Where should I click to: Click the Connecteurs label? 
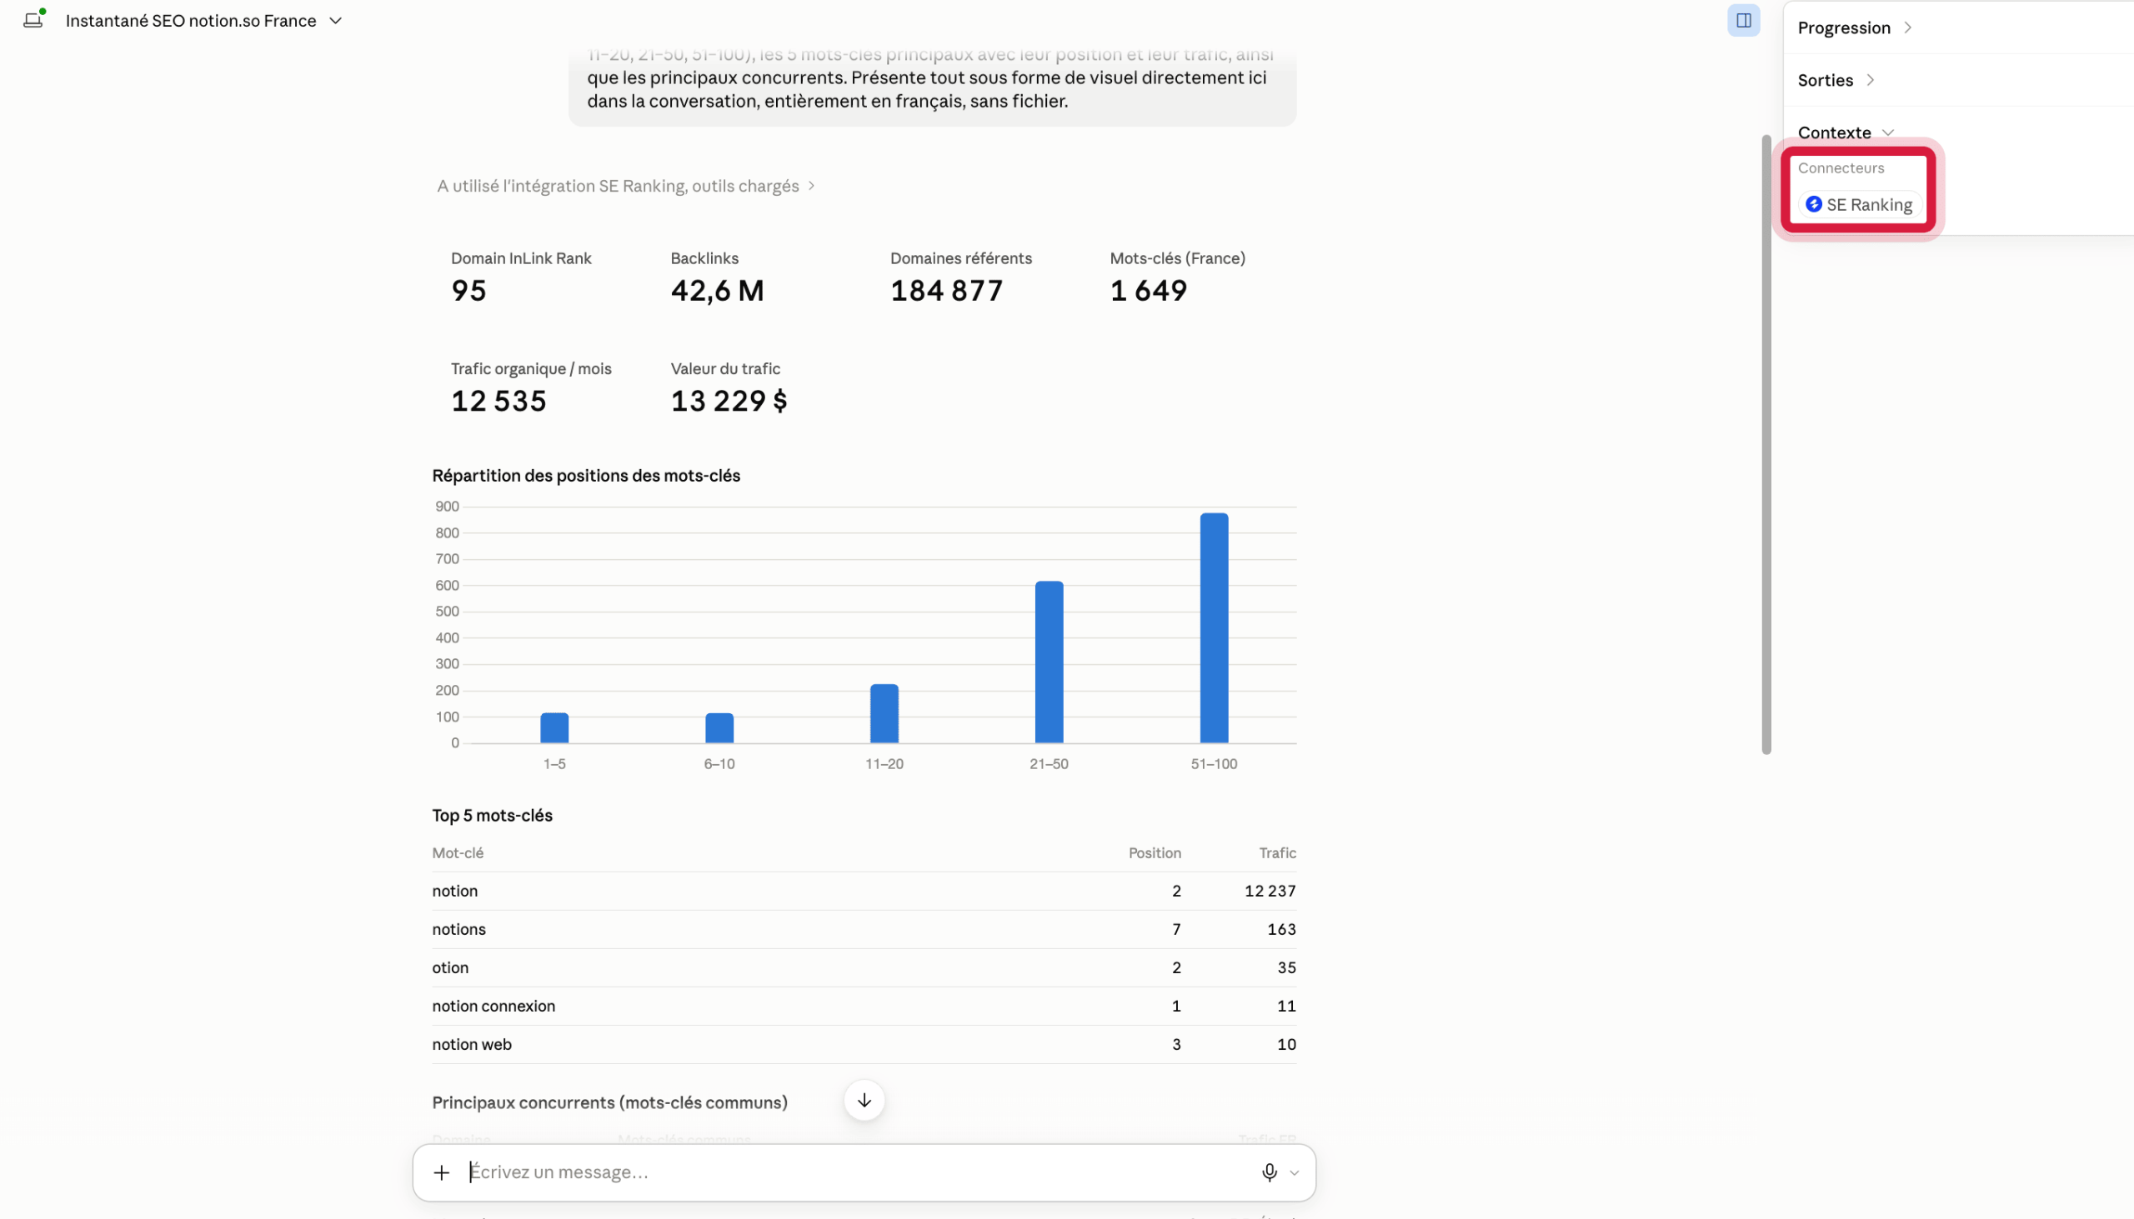coord(1841,168)
